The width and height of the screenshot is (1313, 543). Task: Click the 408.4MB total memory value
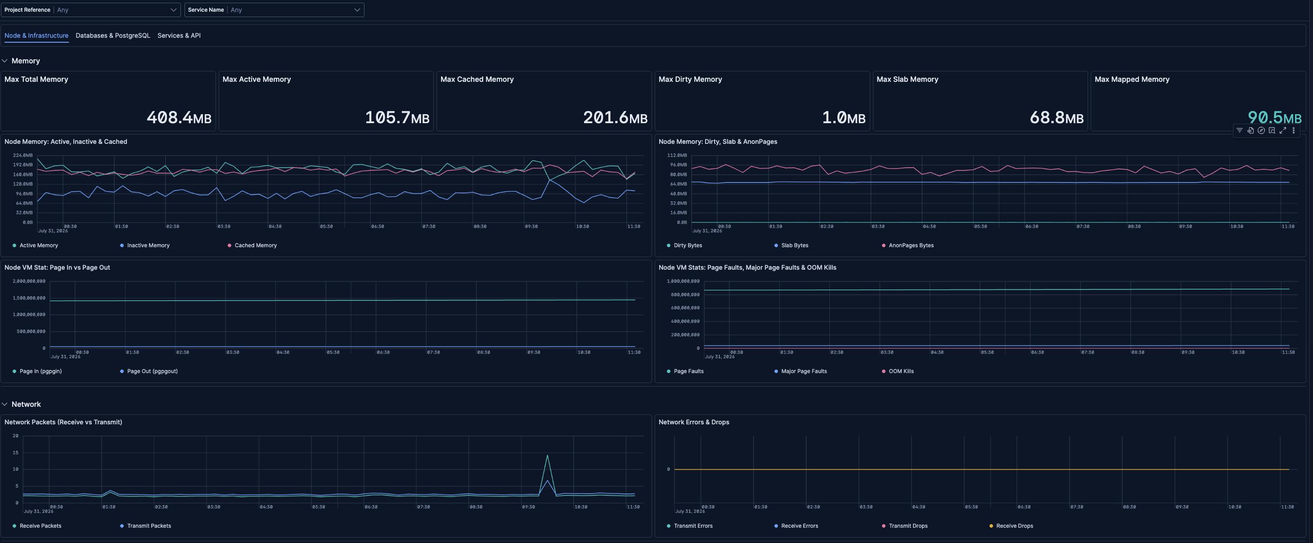[179, 118]
